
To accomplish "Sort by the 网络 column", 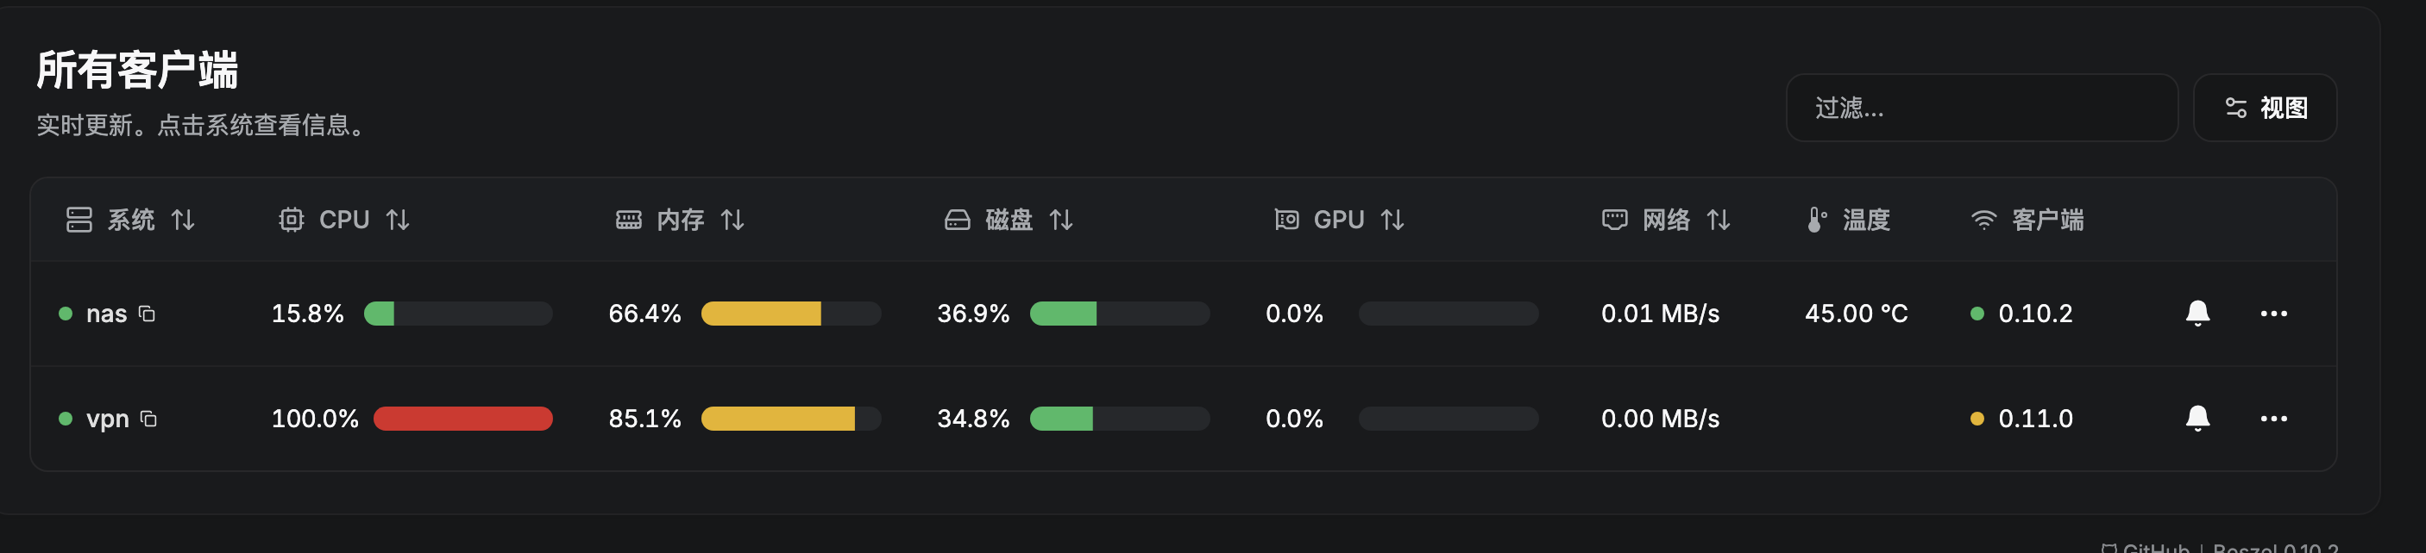I will click(x=1667, y=220).
